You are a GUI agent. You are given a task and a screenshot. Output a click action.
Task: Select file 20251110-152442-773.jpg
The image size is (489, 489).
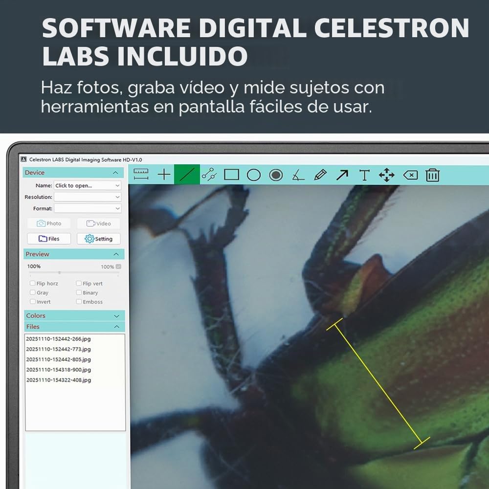(58, 349)
